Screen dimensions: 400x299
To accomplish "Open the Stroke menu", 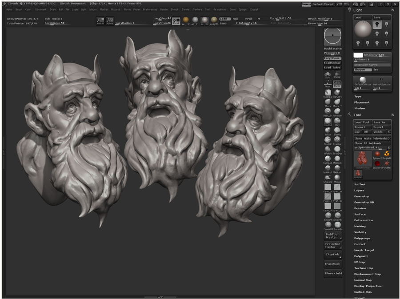I will coord(185,9).
